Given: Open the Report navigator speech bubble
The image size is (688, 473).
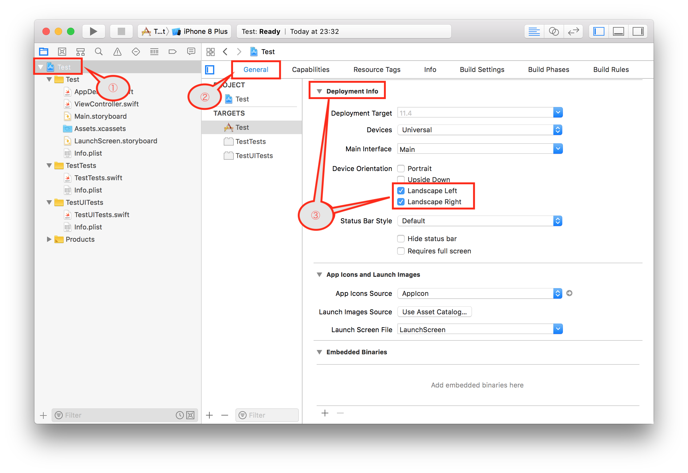Looking at the screenshot, I should 191,52.
